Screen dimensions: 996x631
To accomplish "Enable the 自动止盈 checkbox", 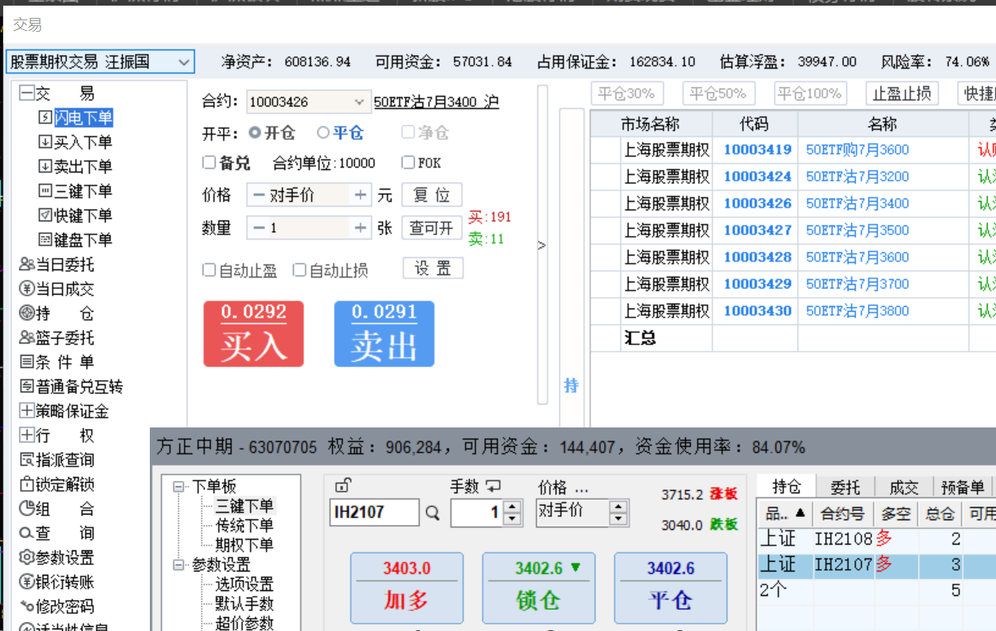I will [x=209, y=269].
